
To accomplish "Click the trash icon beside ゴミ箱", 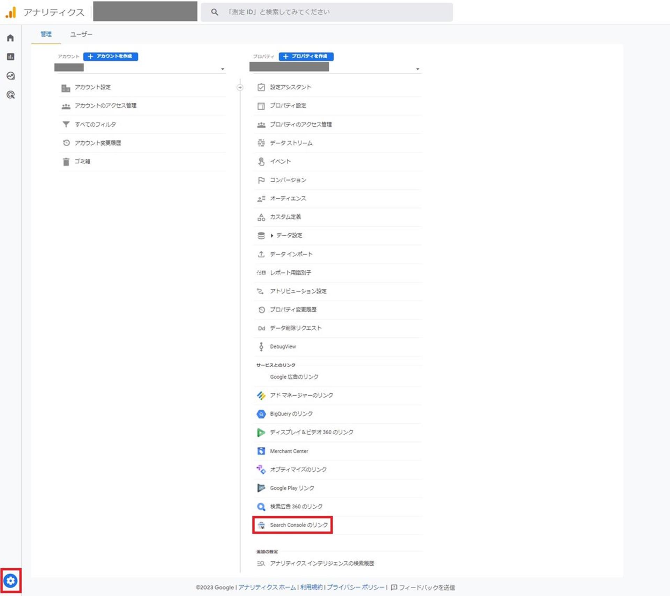I will pos(66,162).
